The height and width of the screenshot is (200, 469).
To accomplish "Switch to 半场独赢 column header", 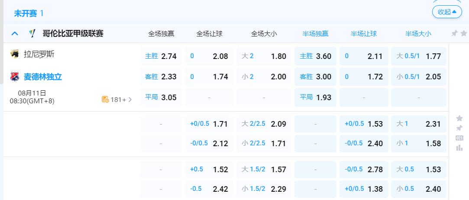I will point(315,33).
